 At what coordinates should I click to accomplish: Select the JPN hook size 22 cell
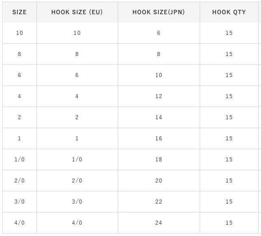coord(159,202)
